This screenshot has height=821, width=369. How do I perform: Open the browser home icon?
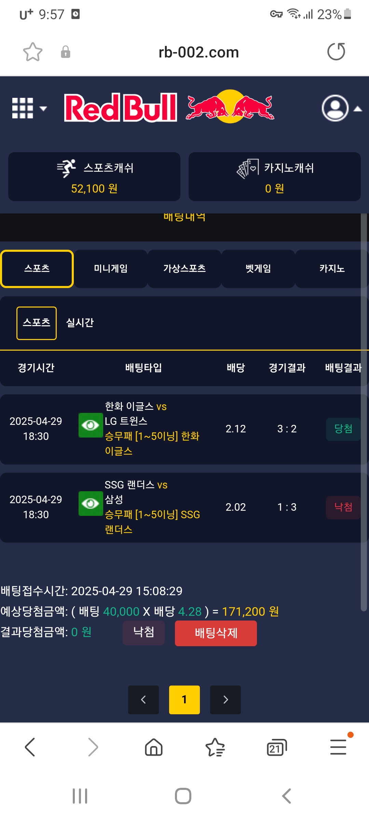[x=154, y=747]
